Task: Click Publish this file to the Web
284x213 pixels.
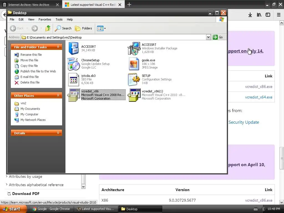Action: [38, 71]
